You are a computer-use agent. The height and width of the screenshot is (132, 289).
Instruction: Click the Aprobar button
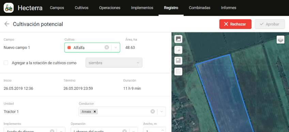[270, 24]
